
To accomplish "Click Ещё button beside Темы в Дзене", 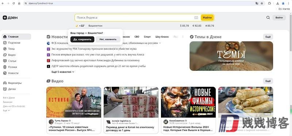I will [268, 37].
